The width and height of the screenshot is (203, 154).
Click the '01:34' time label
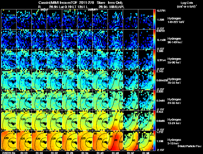coord(85,153)
